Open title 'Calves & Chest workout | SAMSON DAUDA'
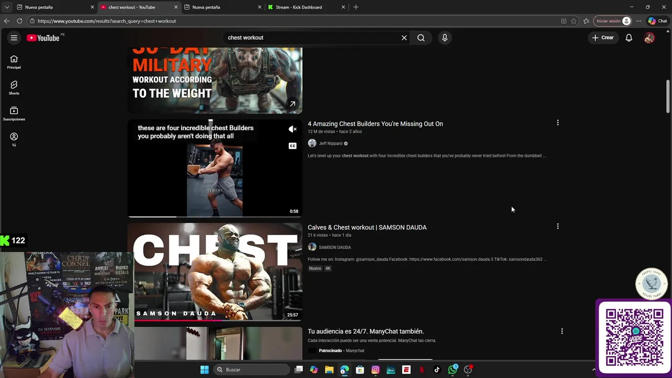 coord(367,227)
